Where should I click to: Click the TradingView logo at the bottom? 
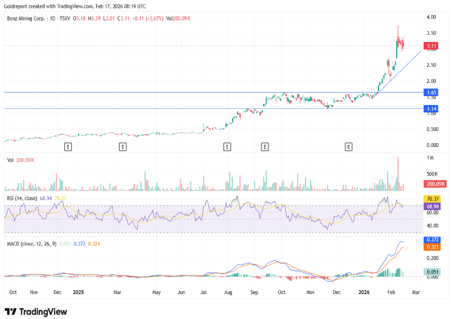36,312
